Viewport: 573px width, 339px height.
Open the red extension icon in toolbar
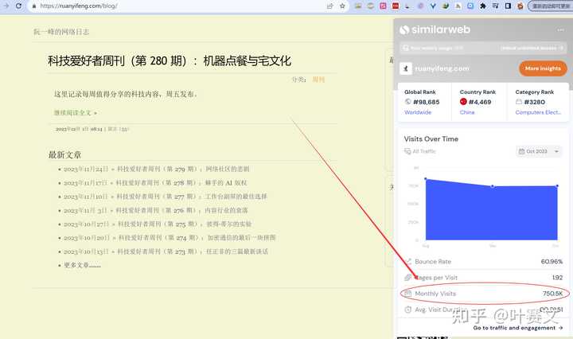[x=396, y=6]
